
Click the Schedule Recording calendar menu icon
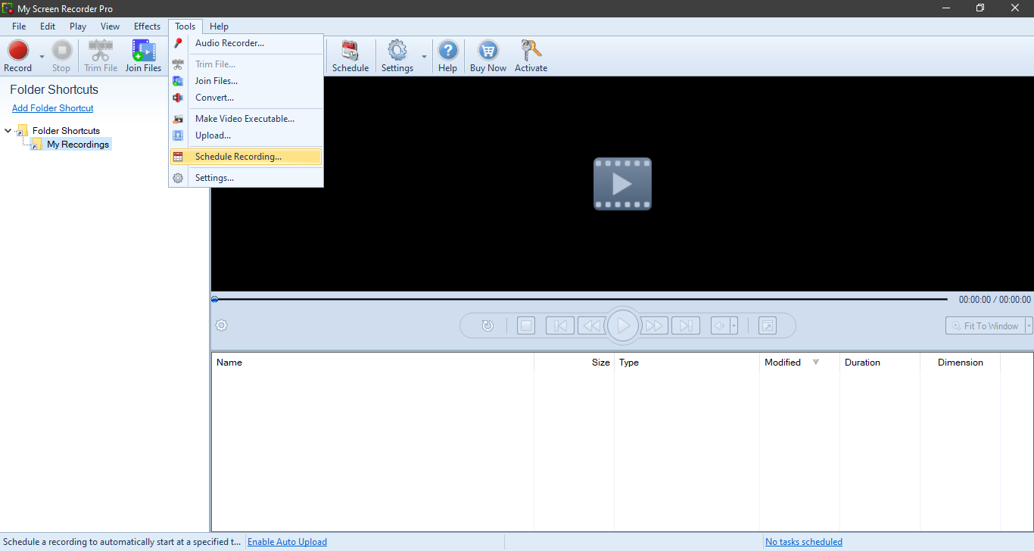[x=178, y=157]
